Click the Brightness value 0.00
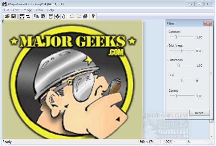The width and height of the screenshot is (216, 146). point(199,51)
